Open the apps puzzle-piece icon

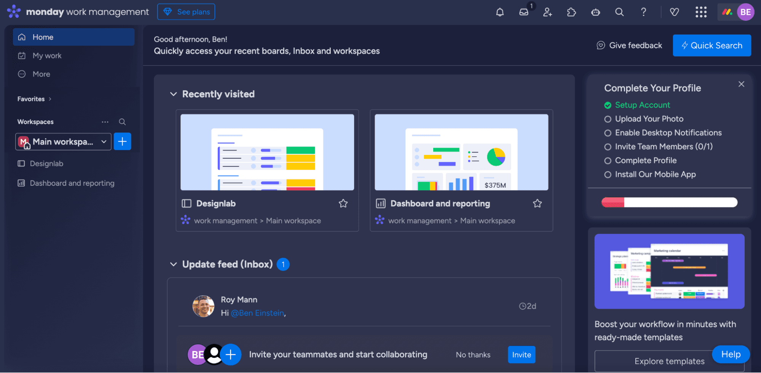(571, 12)
